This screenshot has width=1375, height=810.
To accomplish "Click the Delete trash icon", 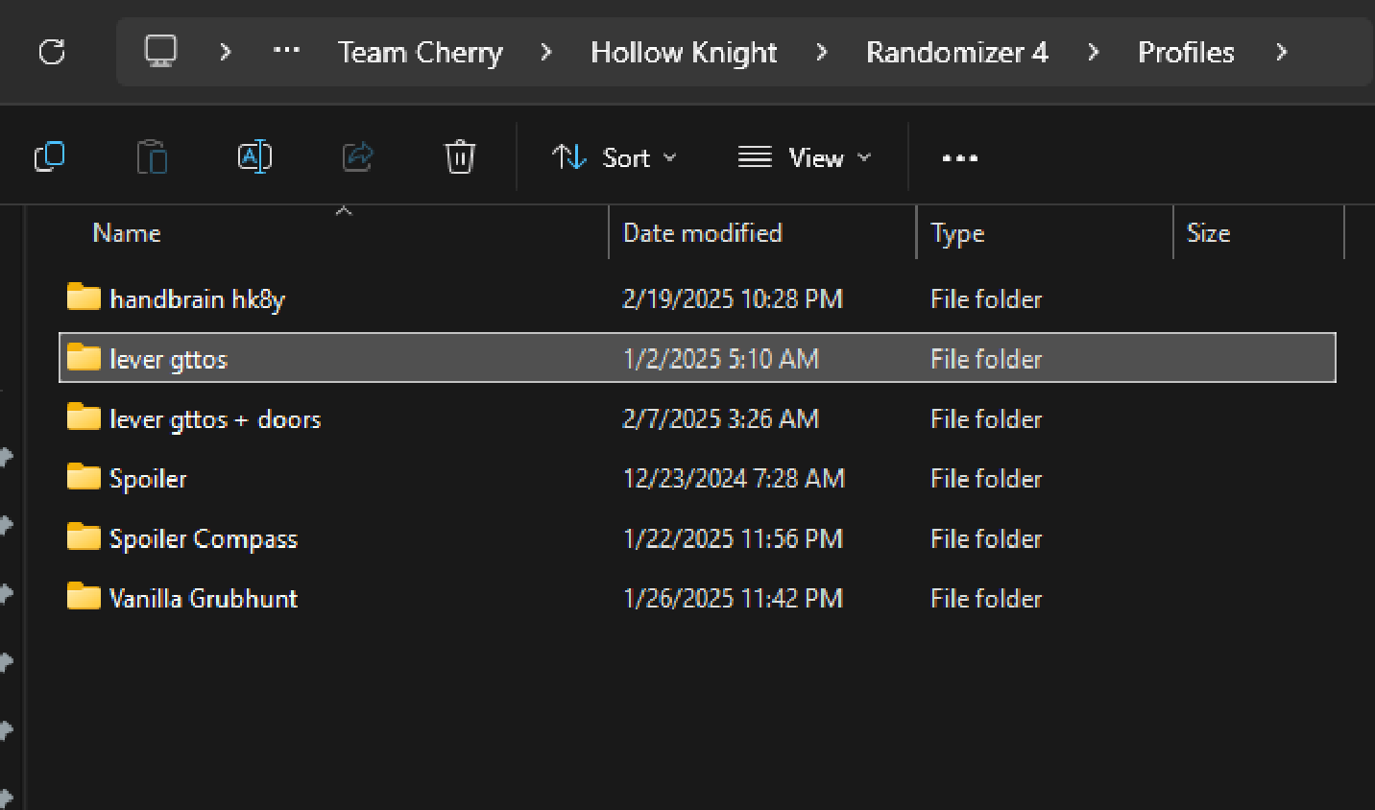I will coord(460,156).
